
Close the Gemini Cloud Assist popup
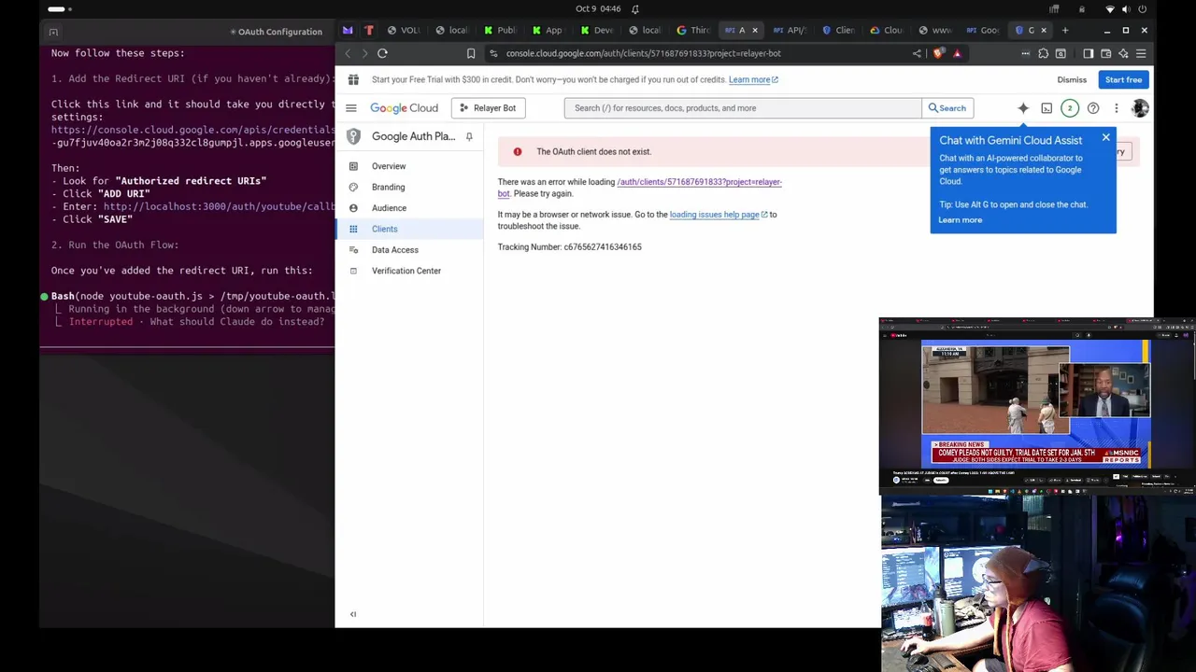click(x=1105, y=138)
